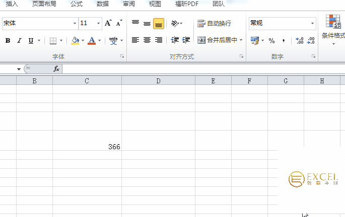The image size is (345, 217).
Task: Open the 数据 ribbon tab
Action: 103,4
